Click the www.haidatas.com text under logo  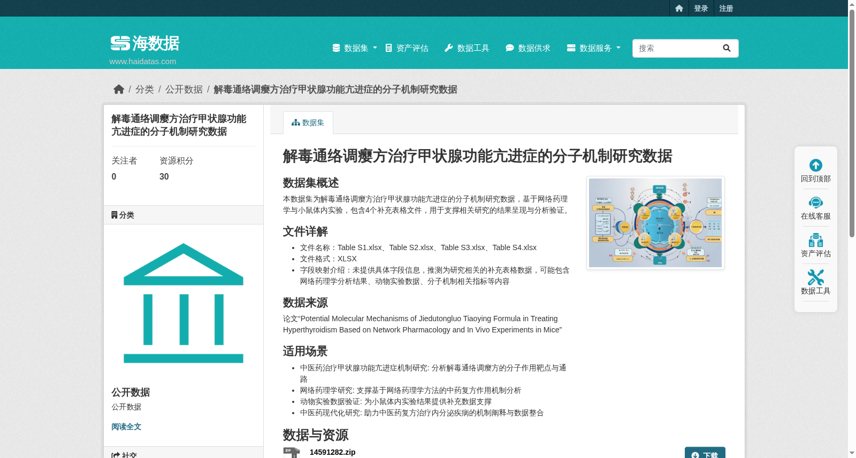point(143,61)
